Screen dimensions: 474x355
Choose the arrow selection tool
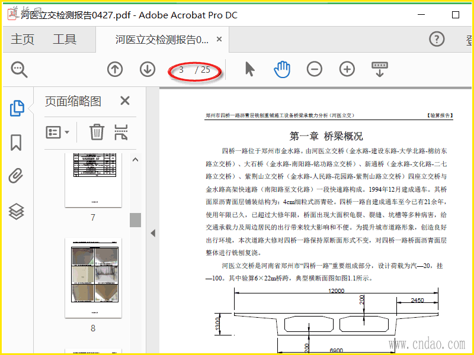tap(249, 69)
